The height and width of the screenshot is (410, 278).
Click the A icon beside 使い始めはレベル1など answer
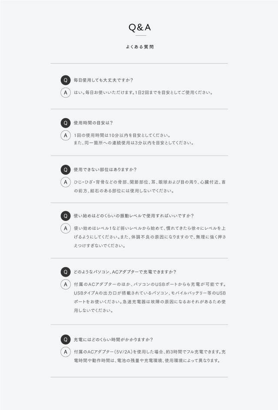66,228
